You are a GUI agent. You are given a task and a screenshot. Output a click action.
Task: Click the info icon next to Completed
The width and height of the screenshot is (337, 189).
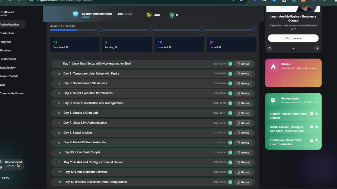(x=67, y=47)
